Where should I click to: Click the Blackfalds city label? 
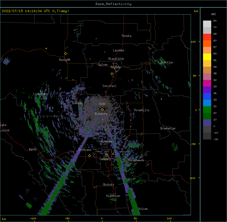[x=116, y=59]
